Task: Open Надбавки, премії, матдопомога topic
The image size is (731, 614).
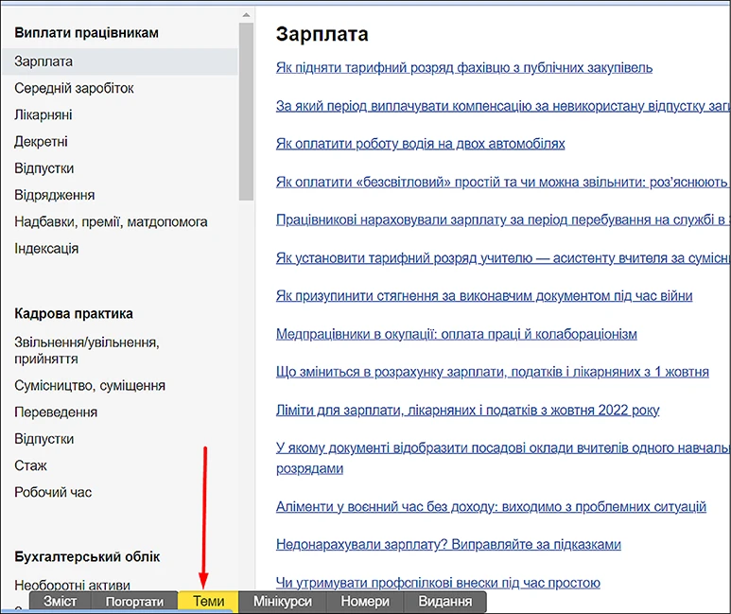Action: tap(111, 221)
